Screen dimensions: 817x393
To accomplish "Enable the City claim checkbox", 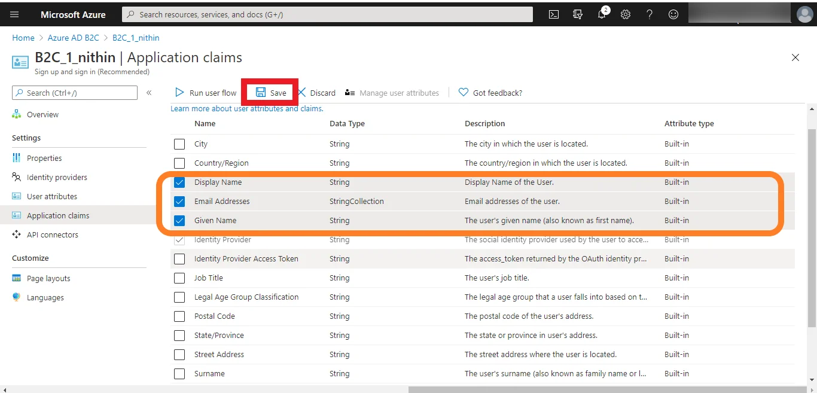I will click(179, 144).
